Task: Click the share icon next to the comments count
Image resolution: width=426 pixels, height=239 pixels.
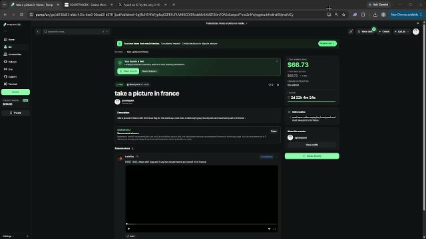Action: point(278,85)
